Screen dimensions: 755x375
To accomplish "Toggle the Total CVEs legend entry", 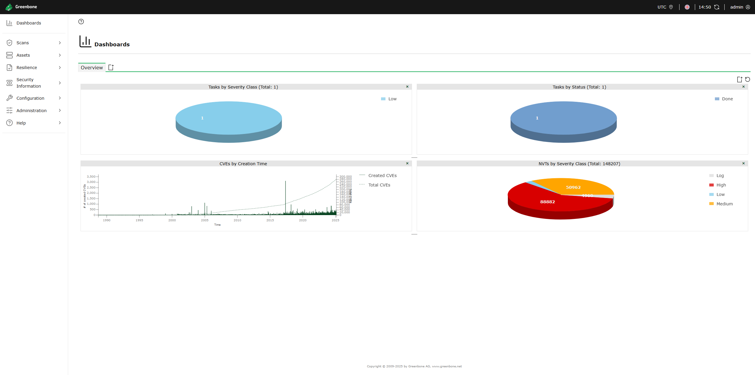I will (x=379, y=185).
